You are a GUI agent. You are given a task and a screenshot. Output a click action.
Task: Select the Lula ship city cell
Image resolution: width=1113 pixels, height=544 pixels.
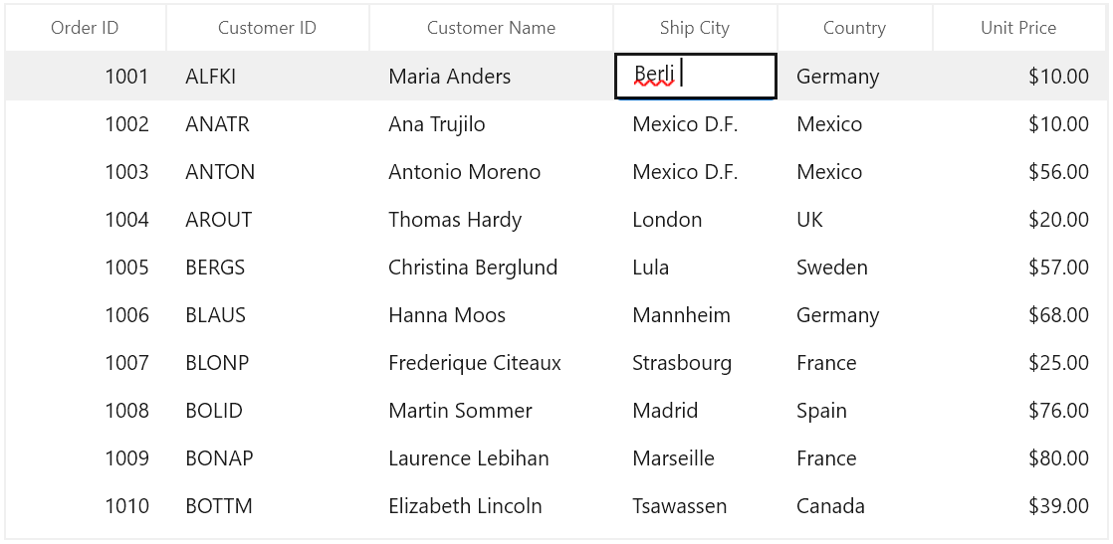[650, 268]
